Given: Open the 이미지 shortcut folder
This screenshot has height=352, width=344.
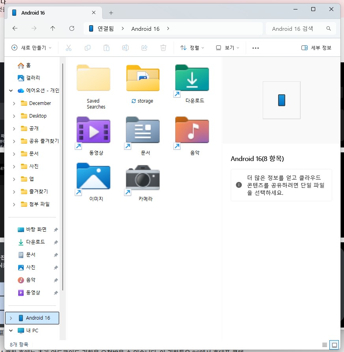Looking at the screenshot, I should pyautogui.click(x=93, y=182).
